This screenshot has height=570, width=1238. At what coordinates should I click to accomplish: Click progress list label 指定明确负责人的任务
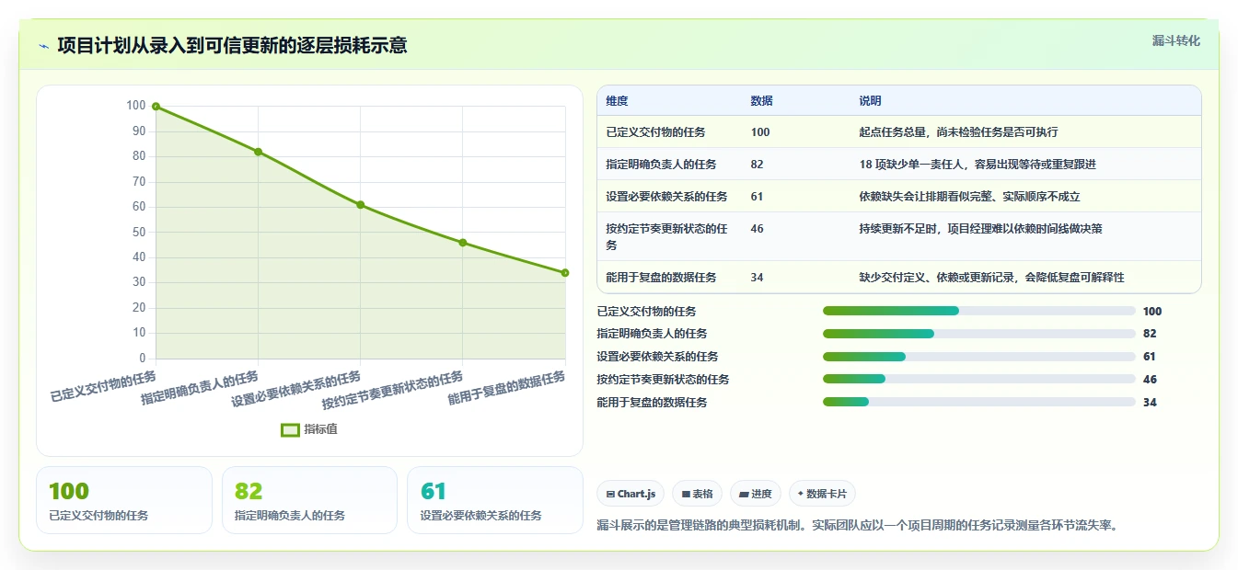pos(652,334)
